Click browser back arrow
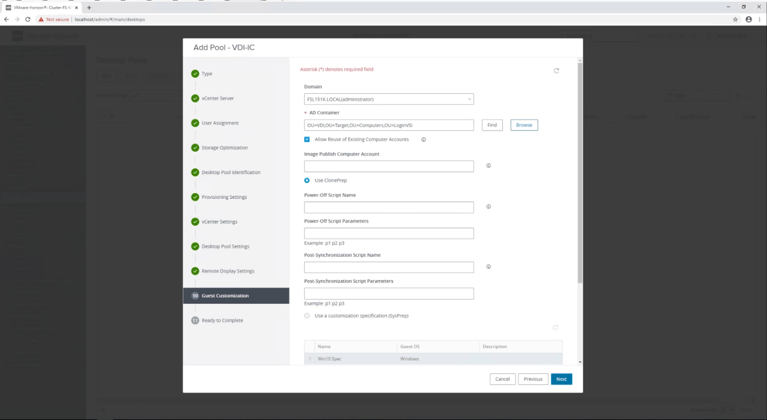Image resolution: width=767 pixels, height=420 pixels. coord(7,19)
